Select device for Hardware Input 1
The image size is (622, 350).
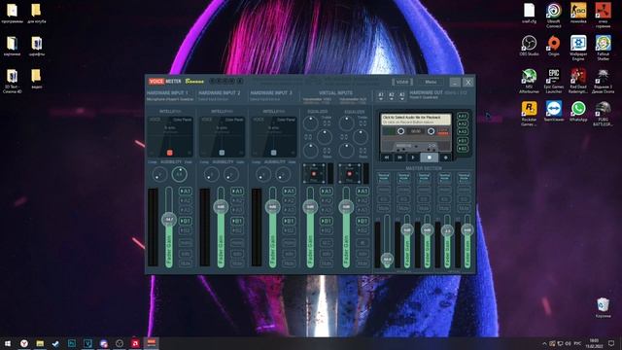pyautogui.click(x=170, y=99)
